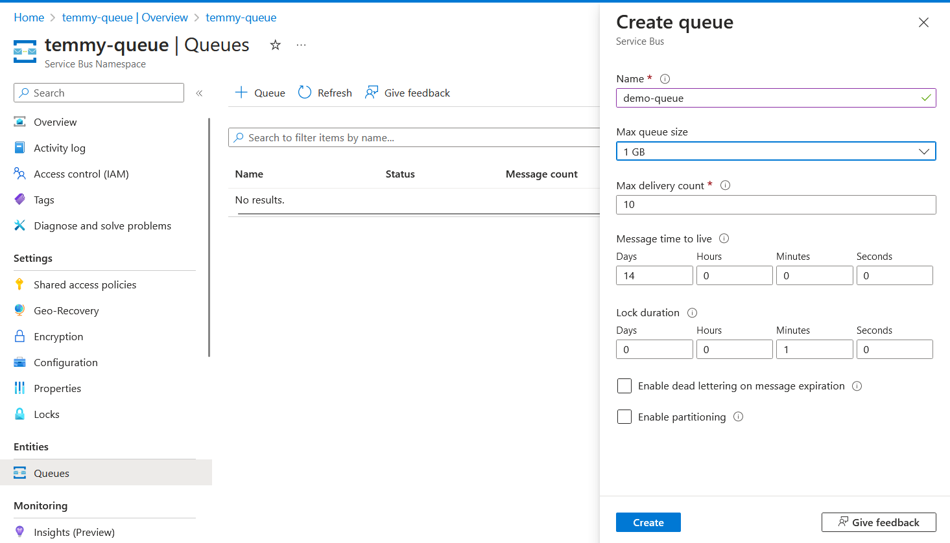Click the Activity log icon
Viewport: 950px width, 543px height.
[x=20, y=148]
